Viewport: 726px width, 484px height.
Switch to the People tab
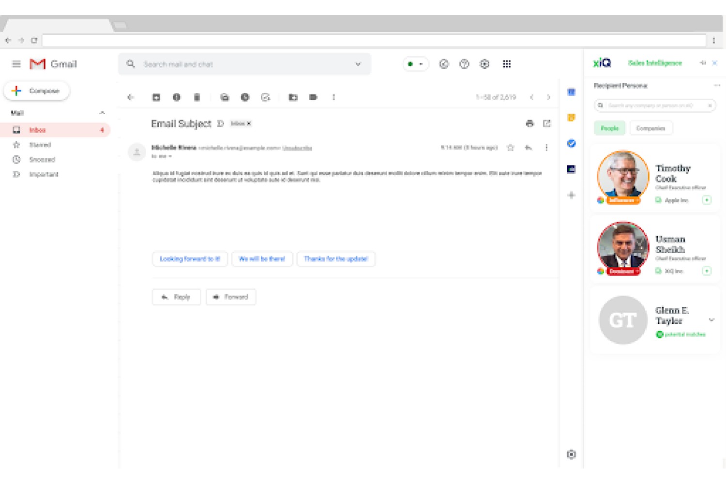610,128
